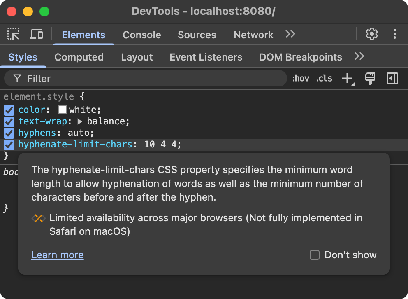The width and height of the screenshot is (408, 299).
Task: Toggle the device toolbar emulation icon
Action: 36,35
